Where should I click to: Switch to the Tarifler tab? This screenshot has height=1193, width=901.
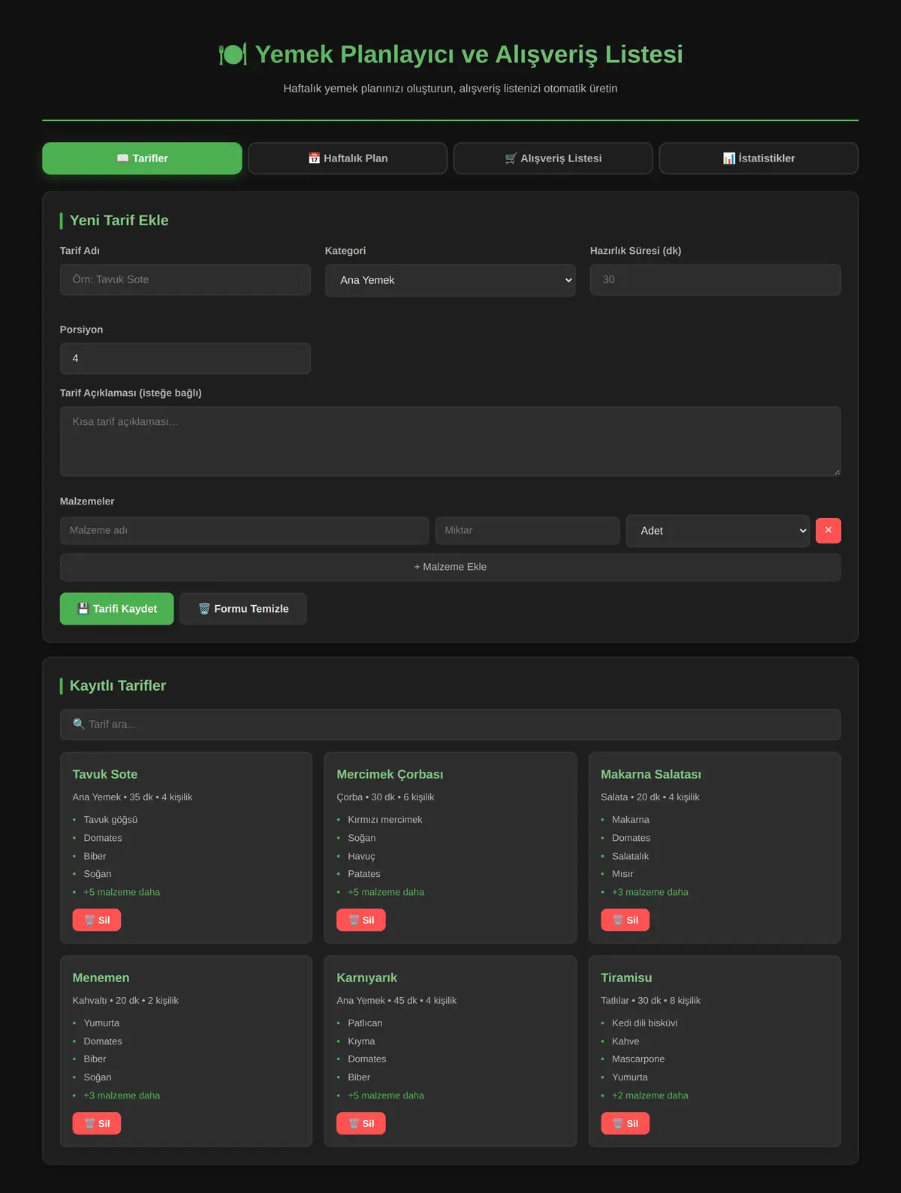pyautogui.click(x=142, y=158)
